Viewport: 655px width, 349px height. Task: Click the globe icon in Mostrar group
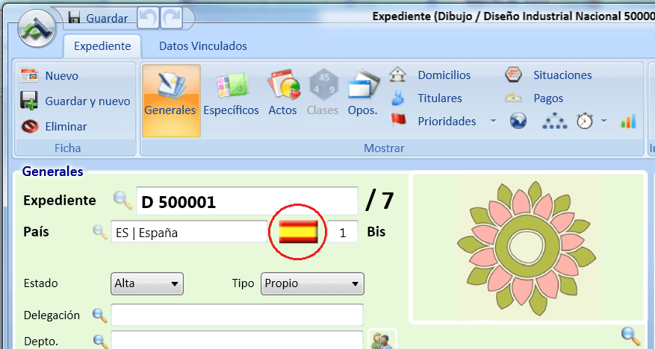(x=518, y=122)
